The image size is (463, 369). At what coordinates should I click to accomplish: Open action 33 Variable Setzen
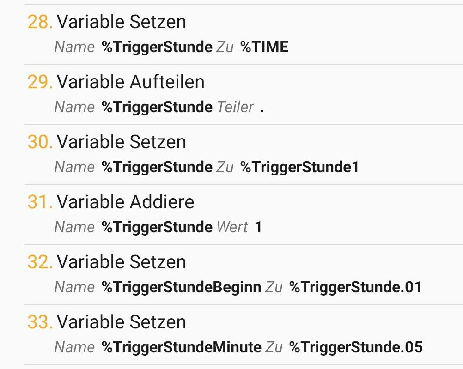click(244, 335)
